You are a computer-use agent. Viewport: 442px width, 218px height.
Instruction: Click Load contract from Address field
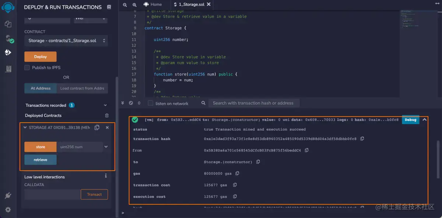click(x=82, y=88)
